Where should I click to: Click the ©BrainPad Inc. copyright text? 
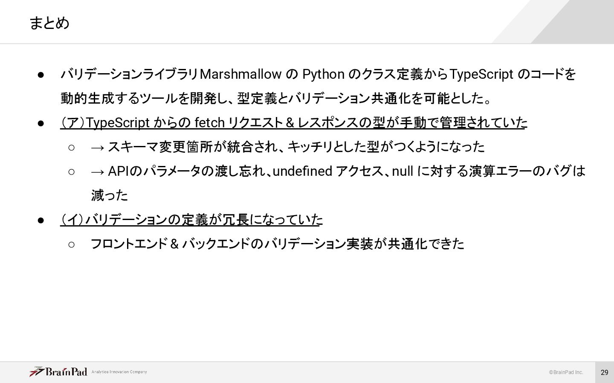click(566, 372)
